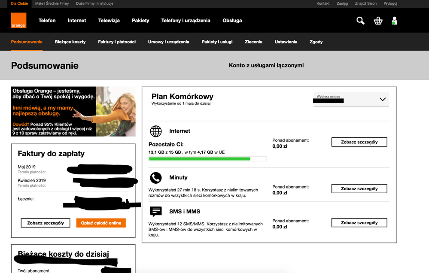Click the green internet data usage bar
The height and width of the screenshot is (273, 429).
(x=200, y=159)
